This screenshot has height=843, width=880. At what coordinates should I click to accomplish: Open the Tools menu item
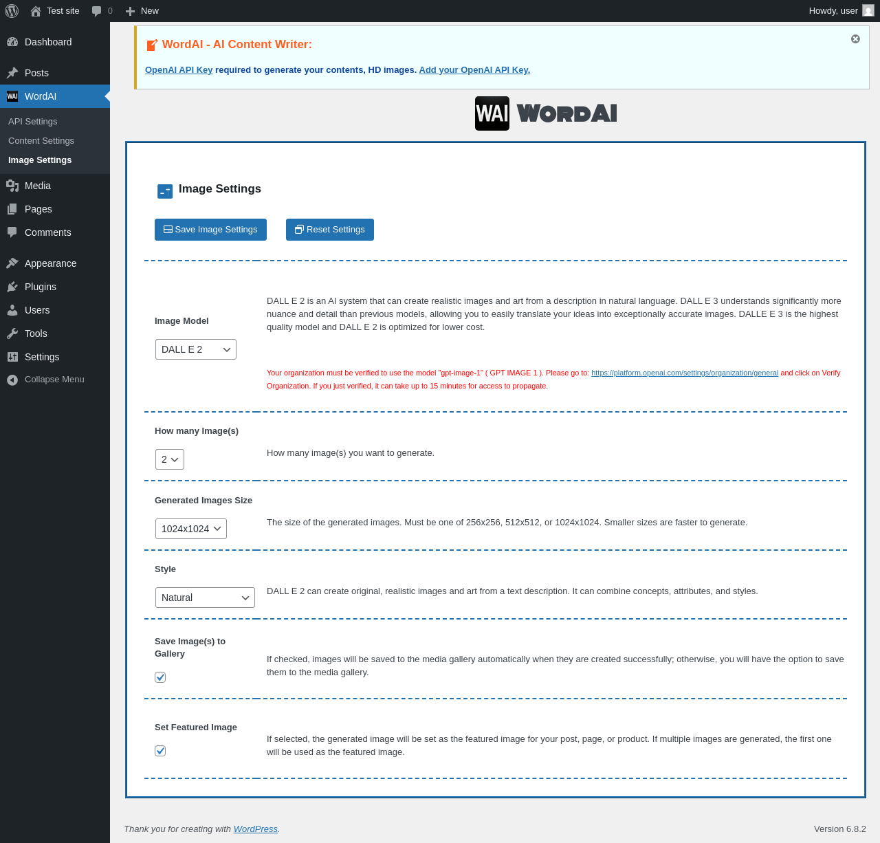point(55,333)
